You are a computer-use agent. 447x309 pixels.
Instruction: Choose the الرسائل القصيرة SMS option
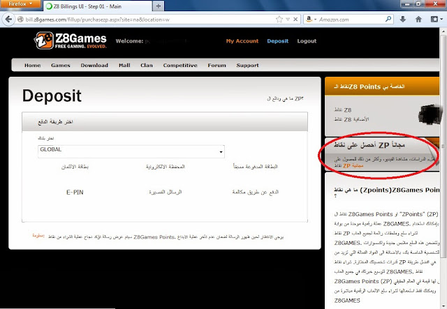[166, 193]
